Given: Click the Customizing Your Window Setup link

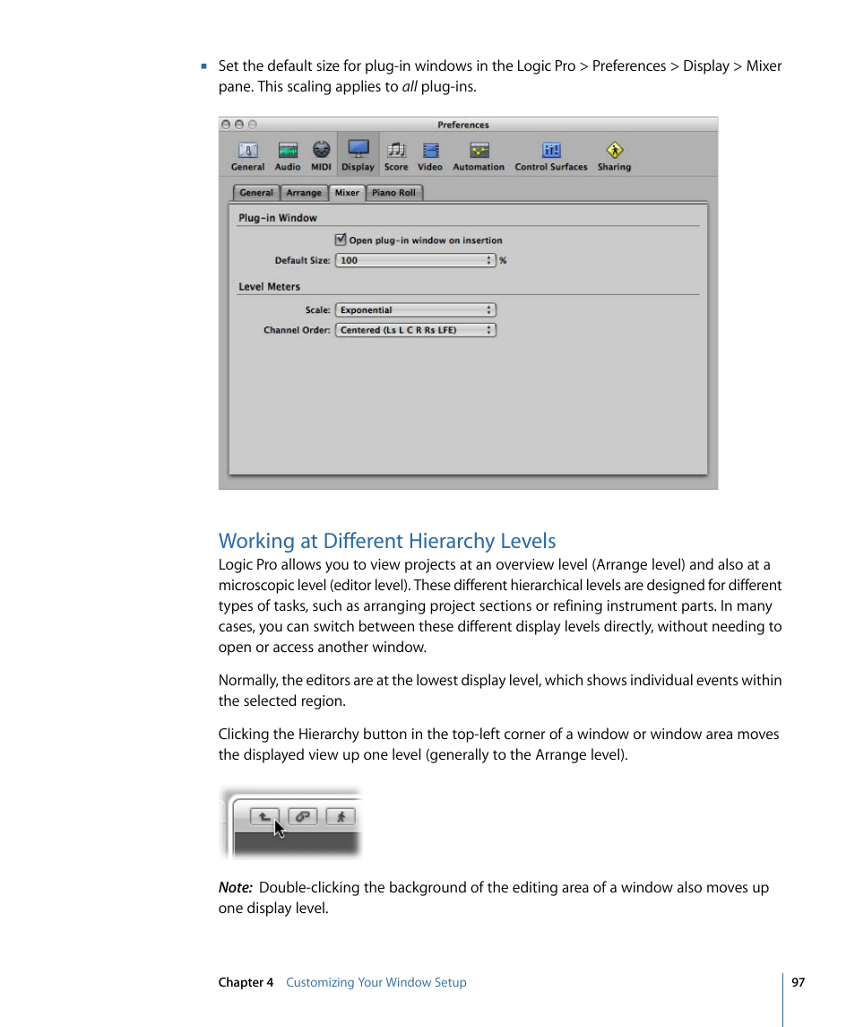Looking at the screenshot, I should (376, 982).
